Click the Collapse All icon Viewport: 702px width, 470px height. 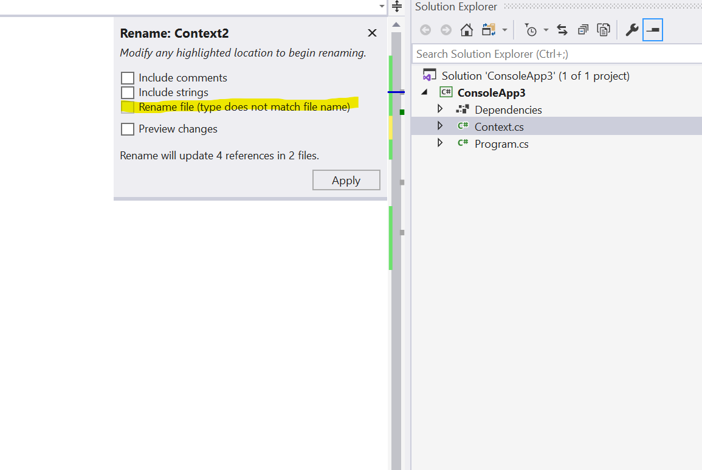click(x=582, y=29)
